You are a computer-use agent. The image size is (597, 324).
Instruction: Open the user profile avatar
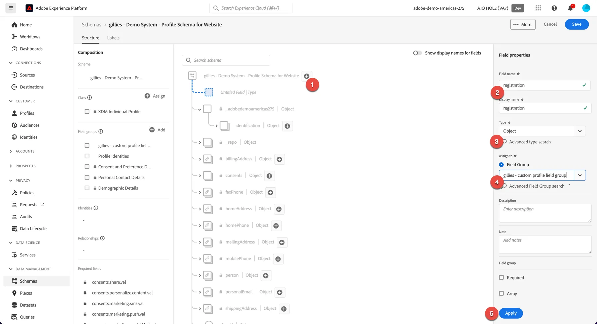(586, 8)
